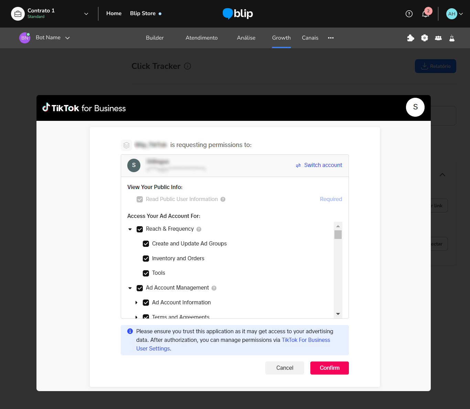Open the more options ellipsis menu
470x409 pixels.
pos(331,38)
